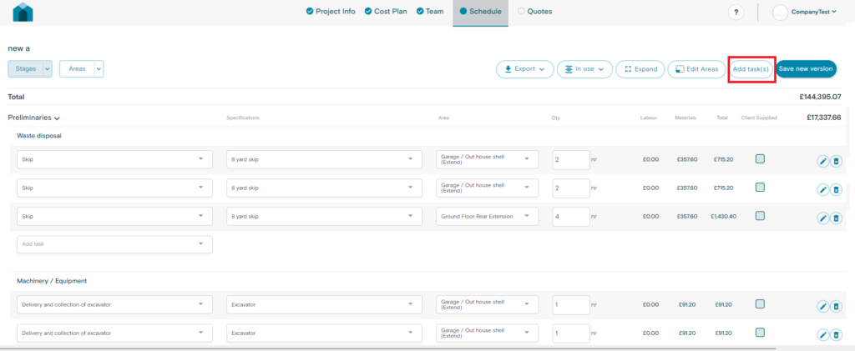Open the Stages dropdown arrow
855x351 pixels.
[x=48, y=69]
